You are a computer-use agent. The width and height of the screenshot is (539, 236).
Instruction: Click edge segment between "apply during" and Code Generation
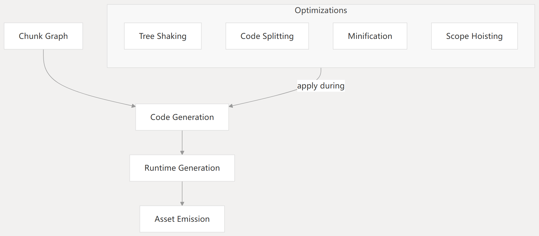click(x=264, y=99)
